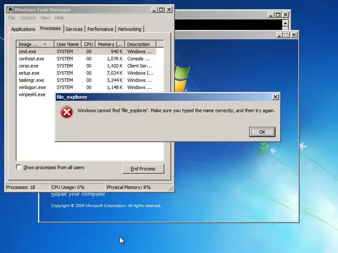Grab the Task Manager resize grip
This screenshot has width=338, height=253.
click(171, 188)
